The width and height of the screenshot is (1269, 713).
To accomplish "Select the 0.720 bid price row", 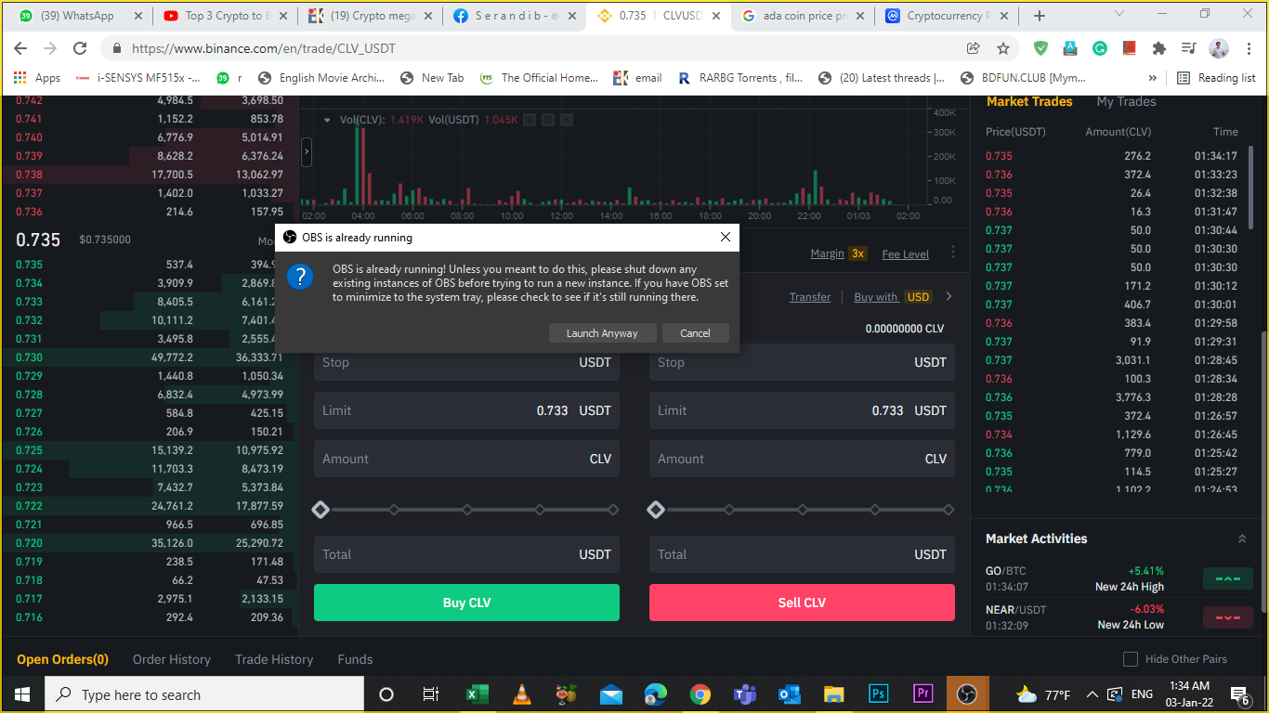I will (x=149, y=543).
